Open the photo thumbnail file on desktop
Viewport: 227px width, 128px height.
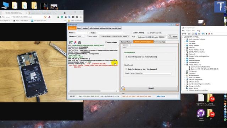(x=54, y=7)
